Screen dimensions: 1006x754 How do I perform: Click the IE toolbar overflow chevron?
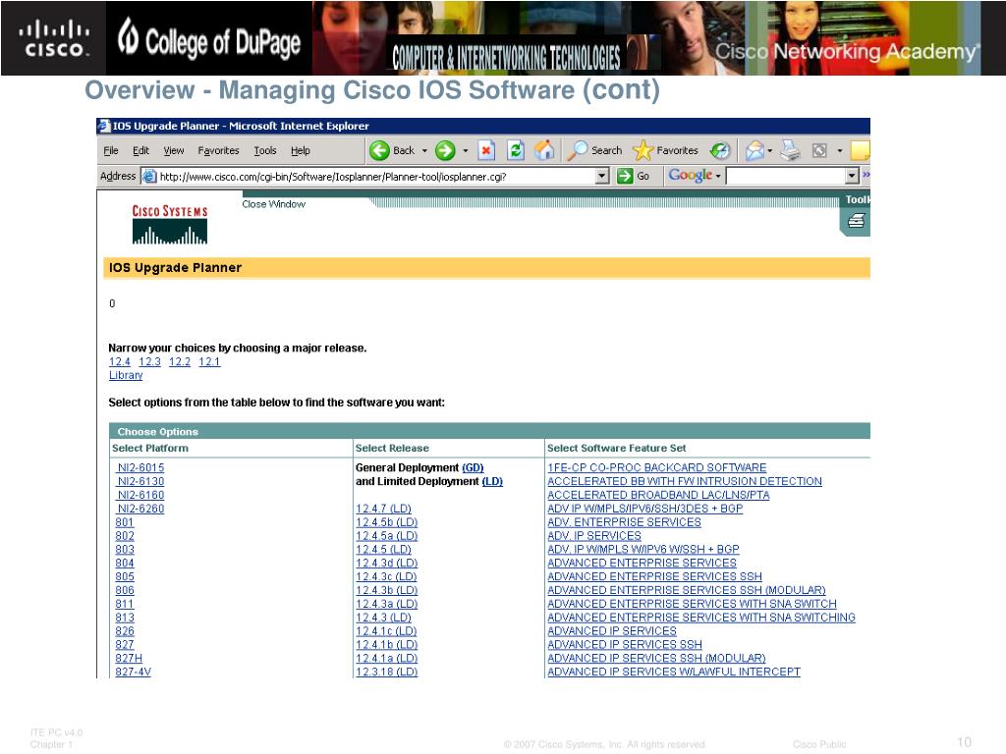pyautogui.click(x=866, y=175)
